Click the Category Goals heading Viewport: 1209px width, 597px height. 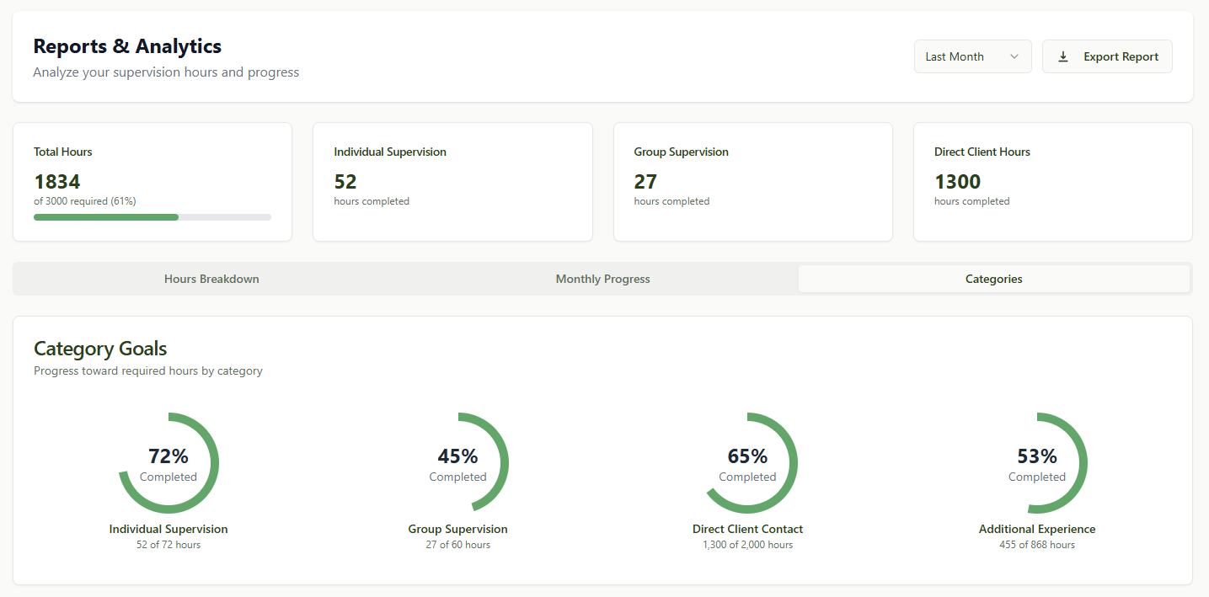tap(99, 348)
